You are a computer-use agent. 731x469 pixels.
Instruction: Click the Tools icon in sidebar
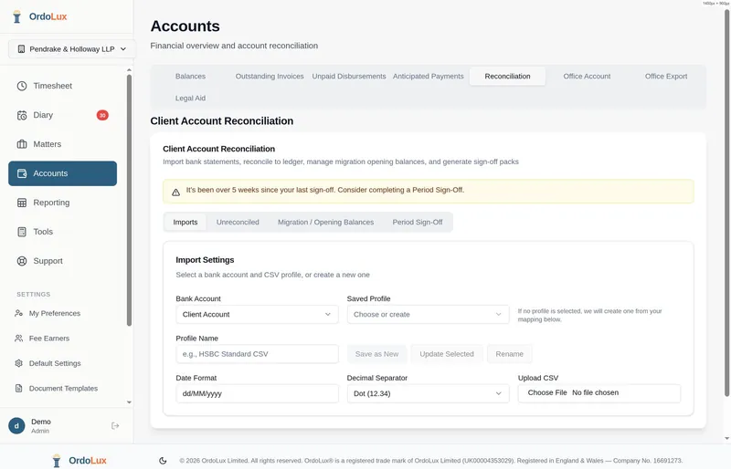[x=22, y=232]
